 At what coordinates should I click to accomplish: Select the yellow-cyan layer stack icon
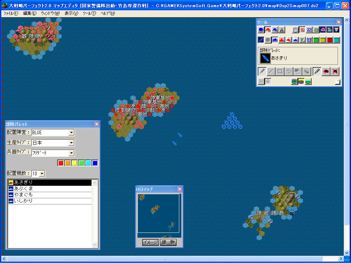(x=308, y=82)
